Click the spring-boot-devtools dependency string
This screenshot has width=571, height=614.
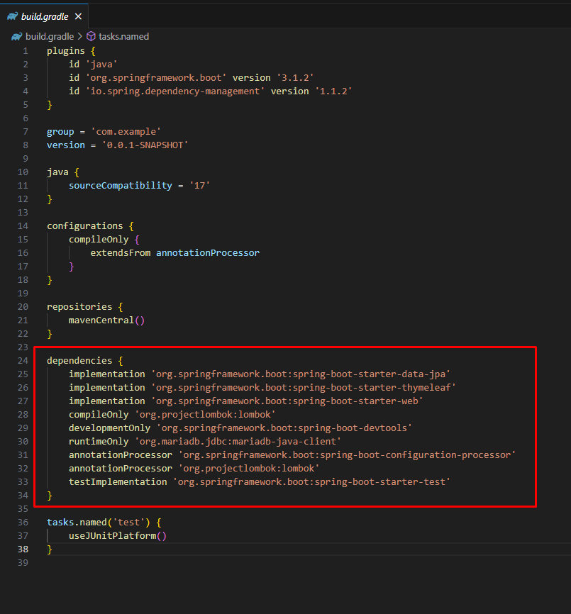click(x=284, y=428)
